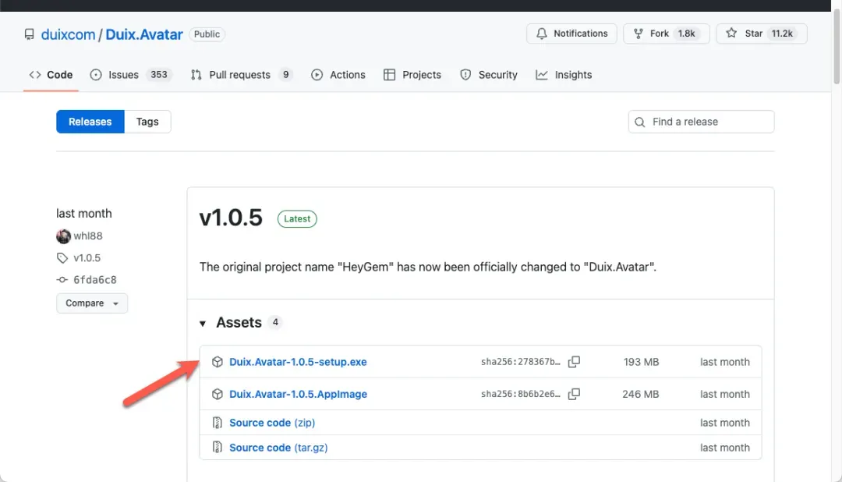Collapse the Assets section
Screen dimensions: 842x482
(x=203, y=323)
